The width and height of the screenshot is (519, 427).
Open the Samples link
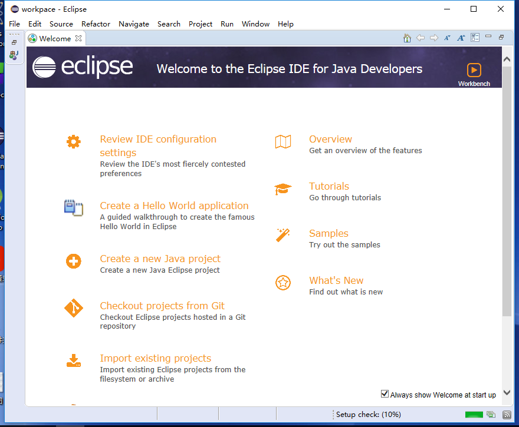[x=329, y=233]
